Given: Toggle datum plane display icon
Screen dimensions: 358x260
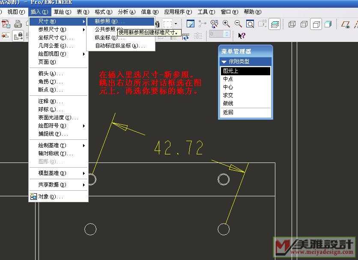Looking at the screenshot, I should (x=346, y=24).
